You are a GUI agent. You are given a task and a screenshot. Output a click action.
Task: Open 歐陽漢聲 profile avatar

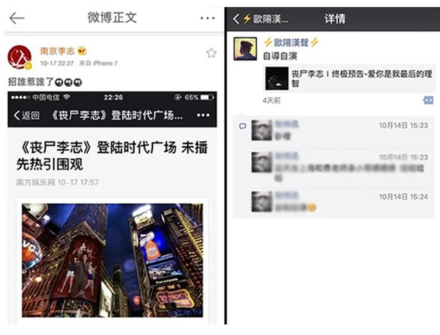(245, 49)
